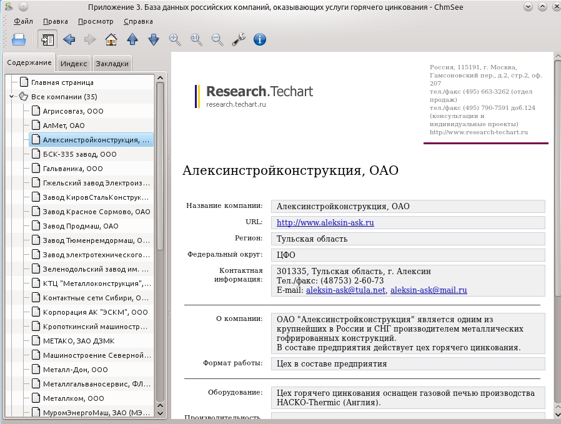Open the Home page icon
The height and width of the screenshot is (424, 561).
point(111,39)
